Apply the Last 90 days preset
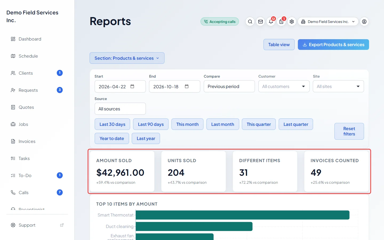Image resolution: width=384 pixels, height=240 pixels. [x=151, y=124]
